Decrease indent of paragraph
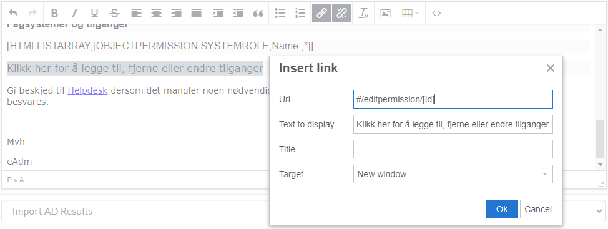Viewport: 608px width, 229px height. [238, 13]
